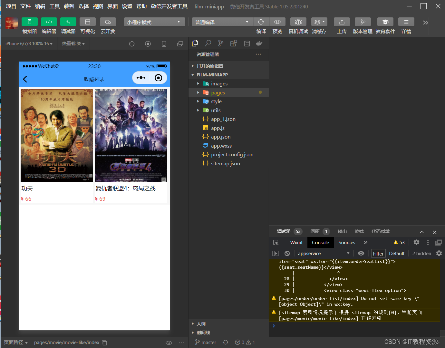Open the app.wxss file
Viewport: 445px width, 348px height.
pyautogui.click(x=229, y=146)
